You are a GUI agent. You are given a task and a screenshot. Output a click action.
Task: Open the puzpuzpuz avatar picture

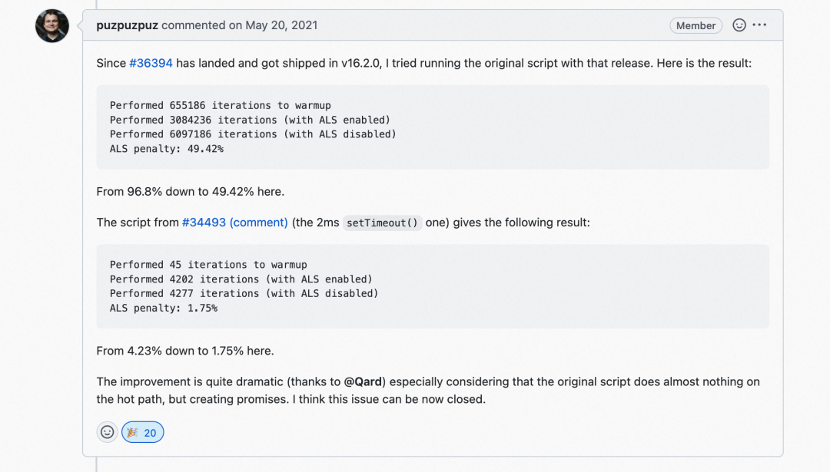click(52, 26)
